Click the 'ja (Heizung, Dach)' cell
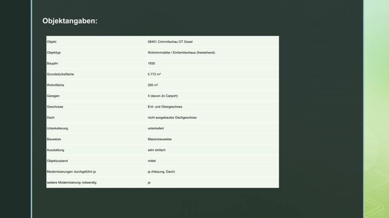Viewport: 389px width, 218px height. (161, 172)
